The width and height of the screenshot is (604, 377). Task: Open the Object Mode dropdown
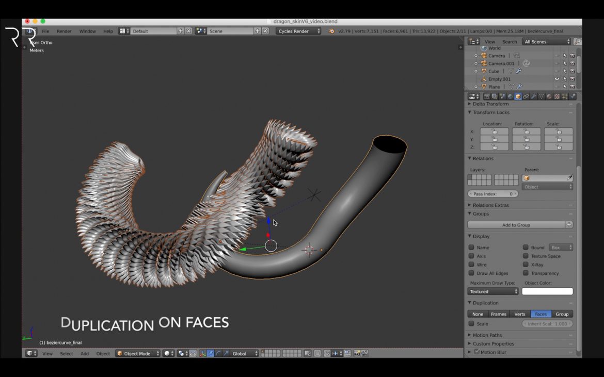[137, 353]
